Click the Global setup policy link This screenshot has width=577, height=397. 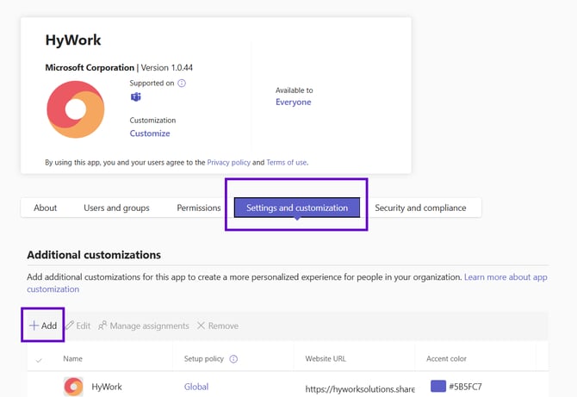click(196, 387)
